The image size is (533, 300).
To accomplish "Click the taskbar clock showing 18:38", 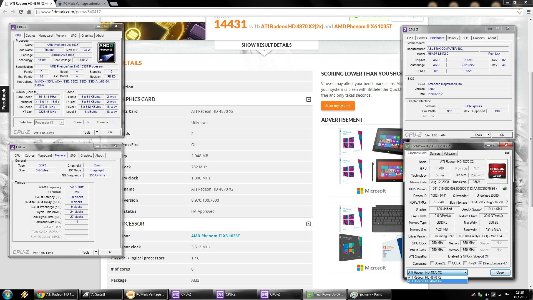I will [x=520, y=294].
